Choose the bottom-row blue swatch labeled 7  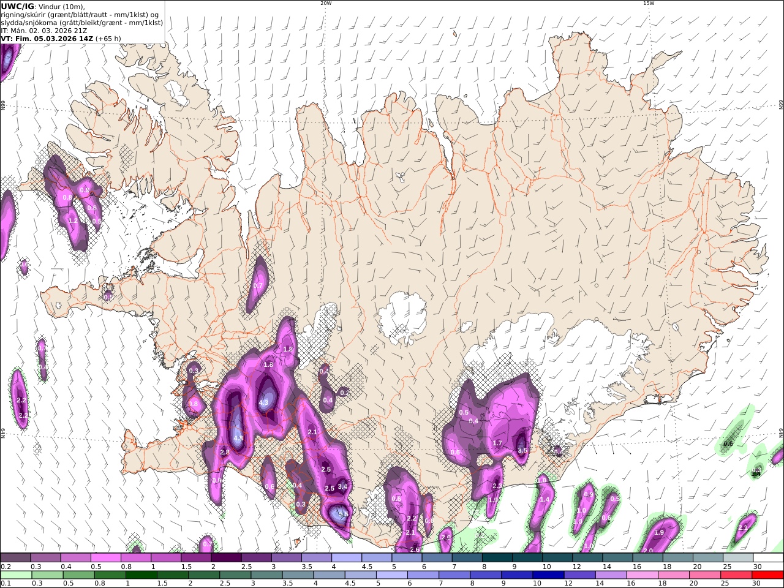tap(454, 575)
